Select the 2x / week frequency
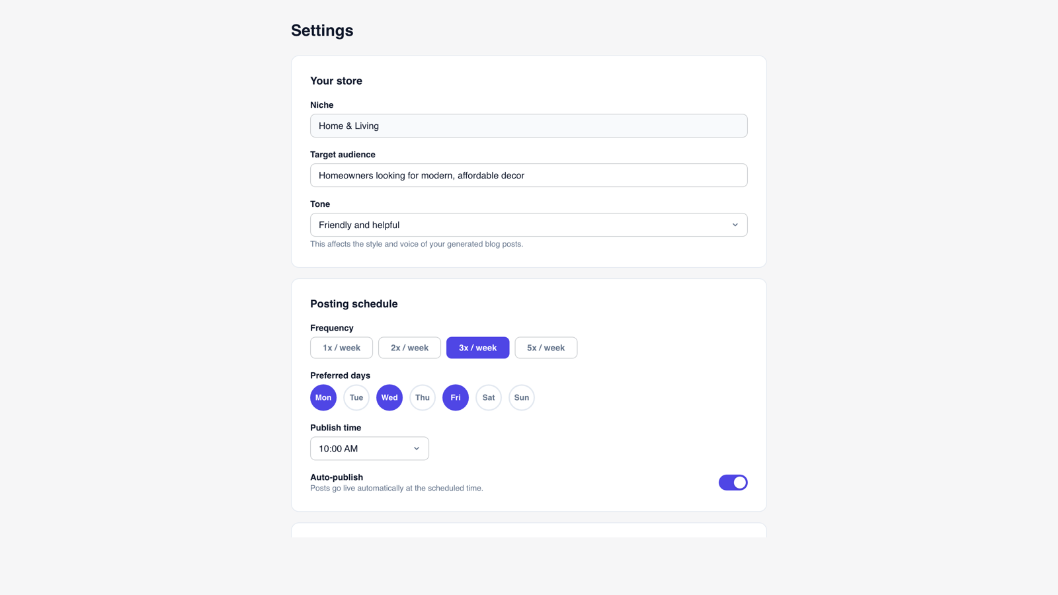The image size is (1058, 595). pyautogui.click(x=409, y=347)
